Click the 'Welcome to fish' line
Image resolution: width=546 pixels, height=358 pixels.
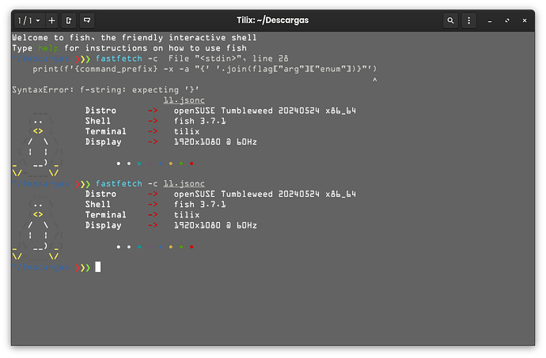tap(135, 38)
